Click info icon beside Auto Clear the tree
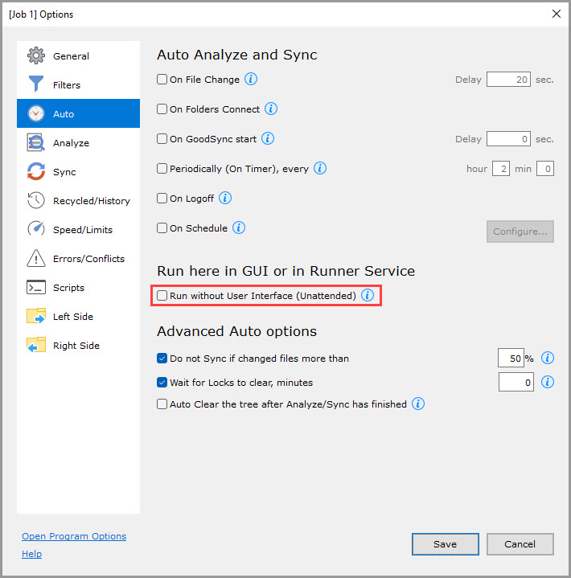The width and height of the screenshot is (571, 578). [x=418, y=404]
